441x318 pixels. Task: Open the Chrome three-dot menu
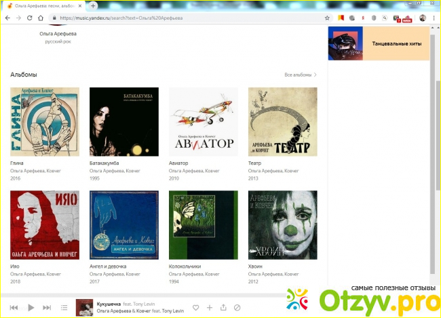point(434,18)
